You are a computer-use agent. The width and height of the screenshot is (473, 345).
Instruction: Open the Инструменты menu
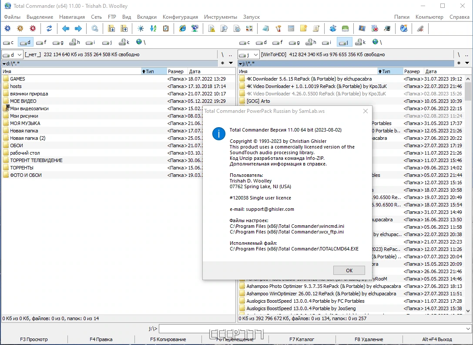[x=221, y=17]
